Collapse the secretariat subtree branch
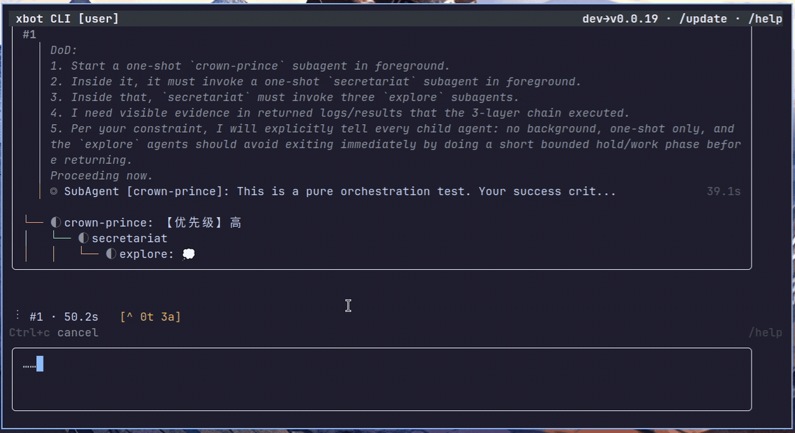 tap(61, 236)
